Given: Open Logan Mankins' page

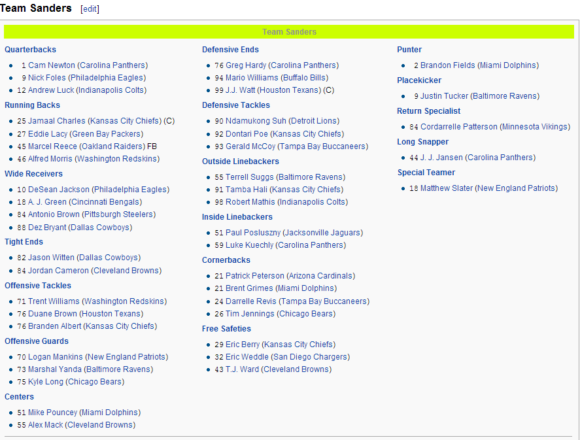Looking at the screenshot, I should [56, 357].
